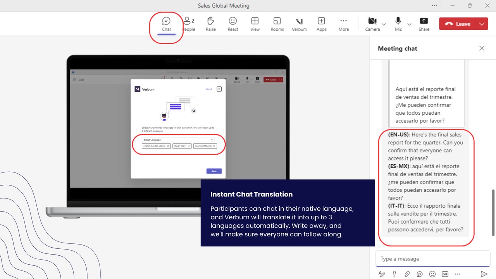Open the Select Languages dropdown in Verbum dialog
Screen dimensions: 496x279
tap(178, 139)
